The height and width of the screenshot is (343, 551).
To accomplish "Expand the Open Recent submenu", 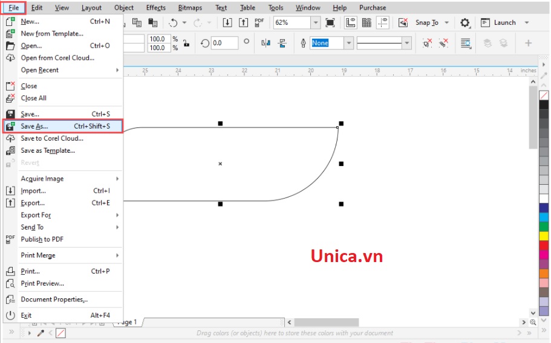I will tap(117, 70).
